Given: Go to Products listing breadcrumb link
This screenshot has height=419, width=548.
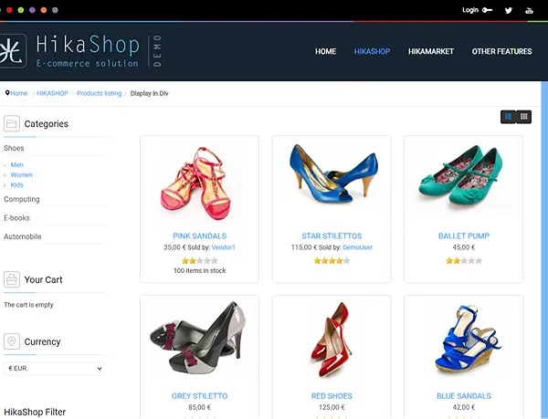Looking at the screenshot, I should [x=100, y=93].
